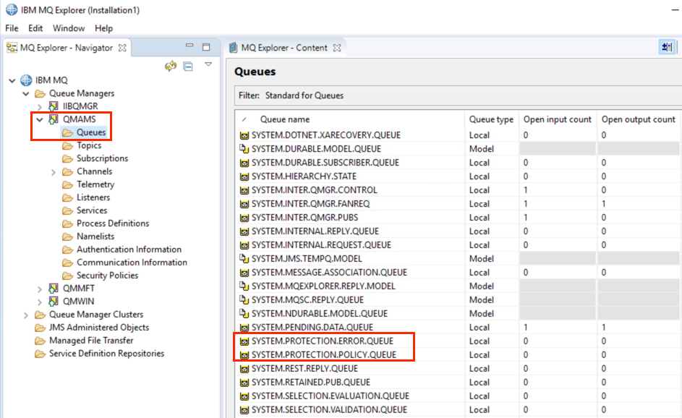Click the Queues folder icon under QMAMS
Image resolution: width=682 pixels, height=418 pixels.
click(67, 132)
